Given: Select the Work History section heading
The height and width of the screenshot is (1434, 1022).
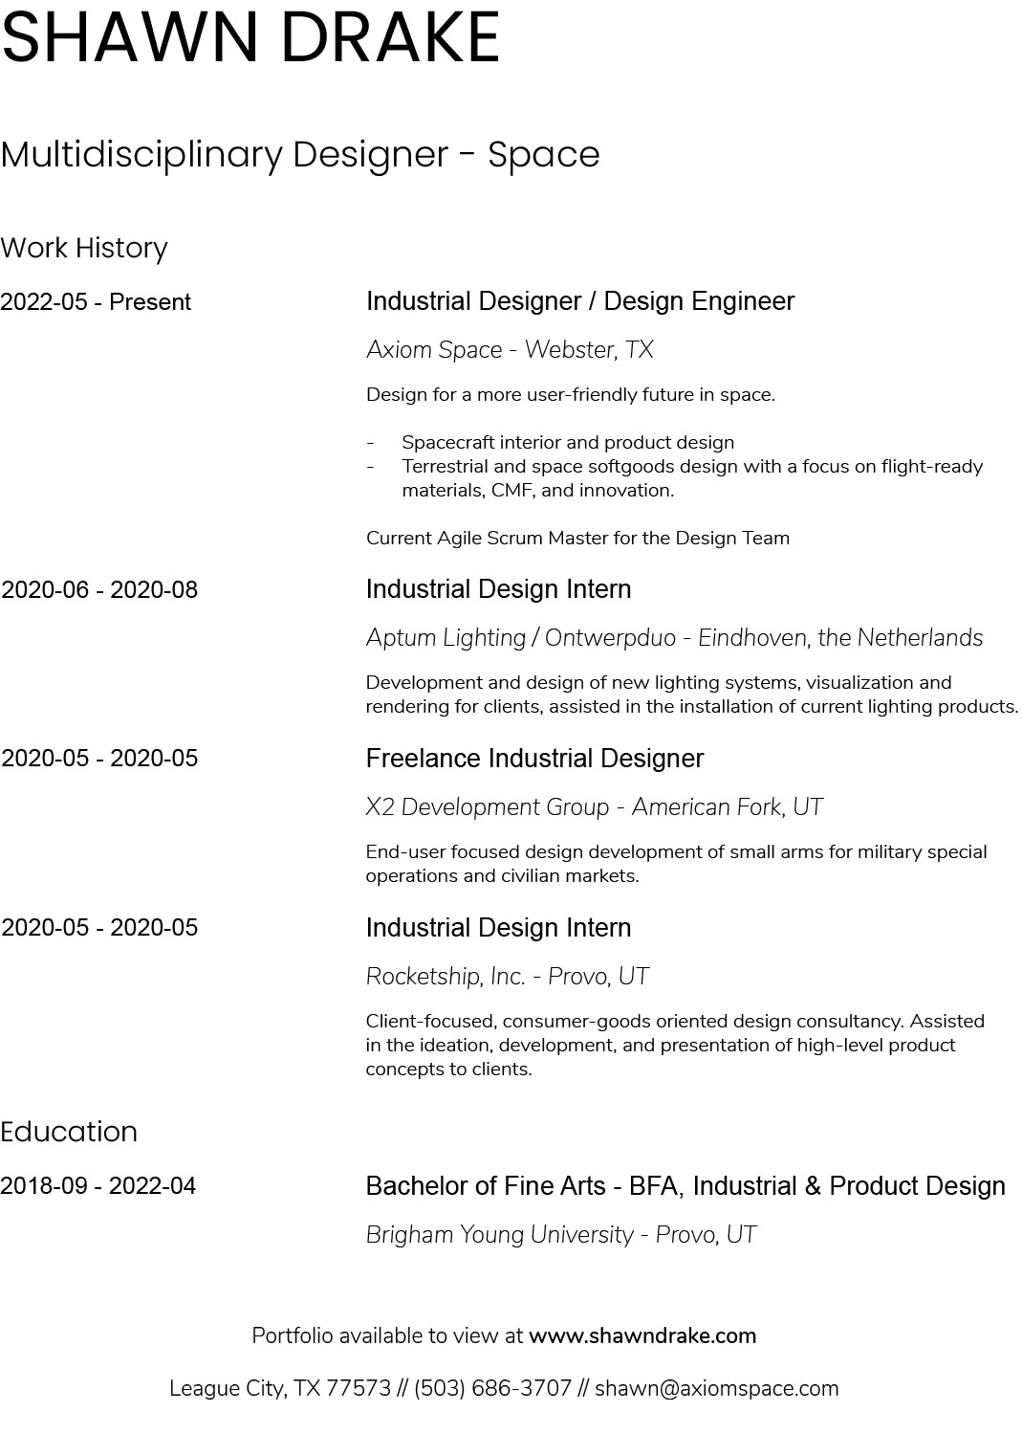Looking at the screenshot, I should click(84, 248).
